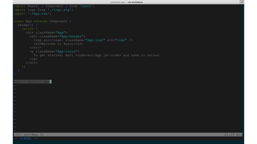Image resolution: width=257 pixels, height=144 pixels.
Task: Click the p className="App-intro" line
Action: [55, 52]
